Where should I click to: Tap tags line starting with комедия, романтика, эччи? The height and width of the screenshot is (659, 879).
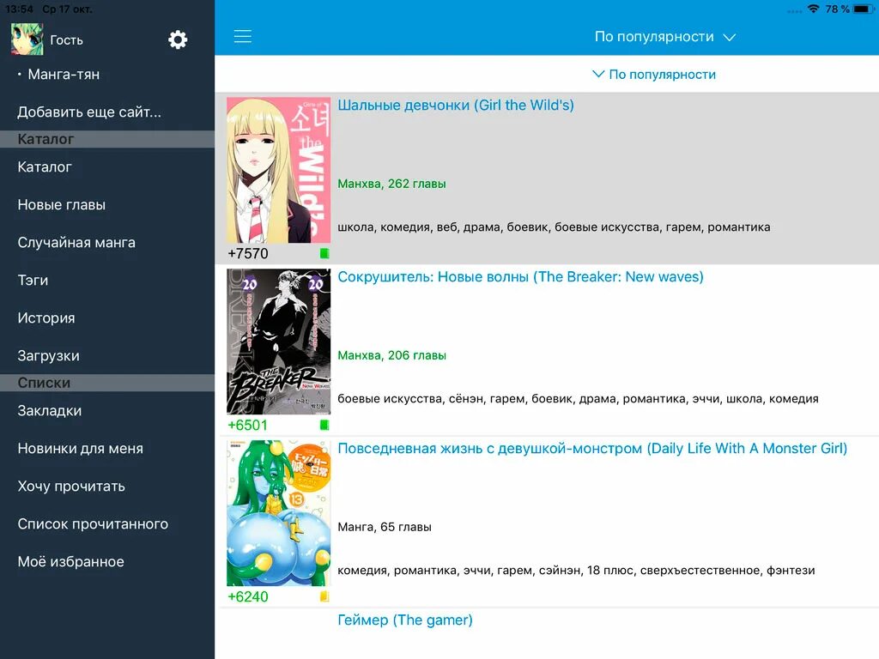(576, 570)
